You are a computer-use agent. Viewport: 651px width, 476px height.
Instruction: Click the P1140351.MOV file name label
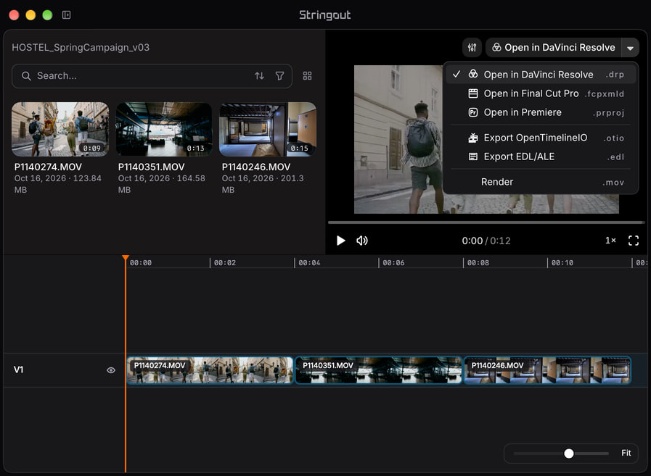(151, 167)
